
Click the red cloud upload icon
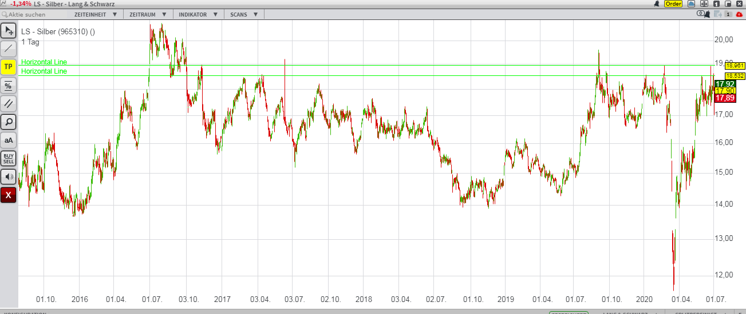click(739, 14)
